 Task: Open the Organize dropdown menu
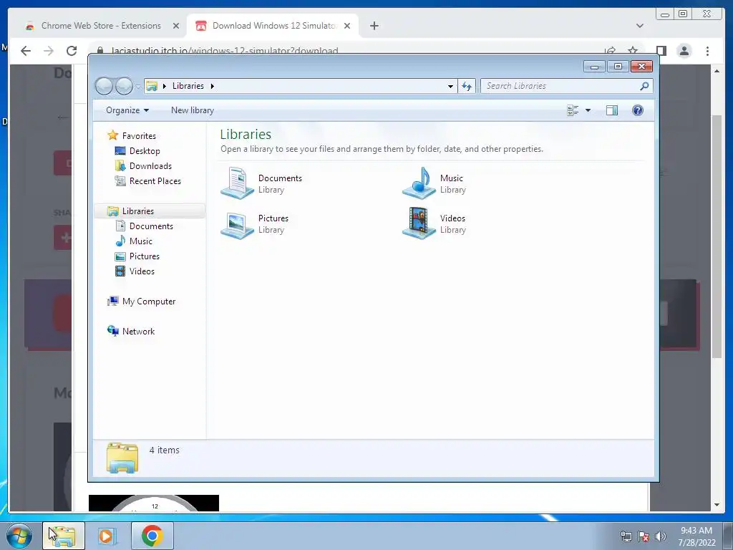pos(127,110)
